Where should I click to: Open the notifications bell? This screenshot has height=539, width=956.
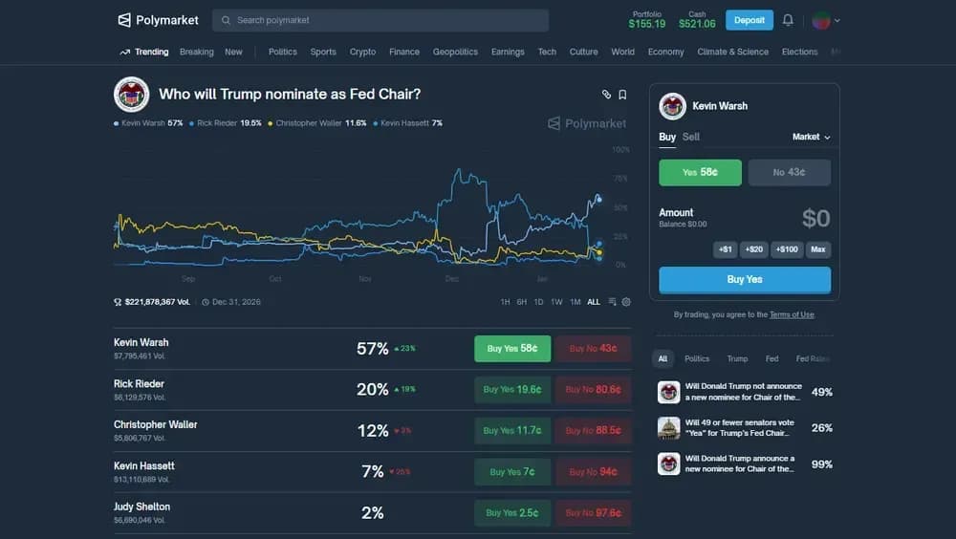click(x=788, y=20)
